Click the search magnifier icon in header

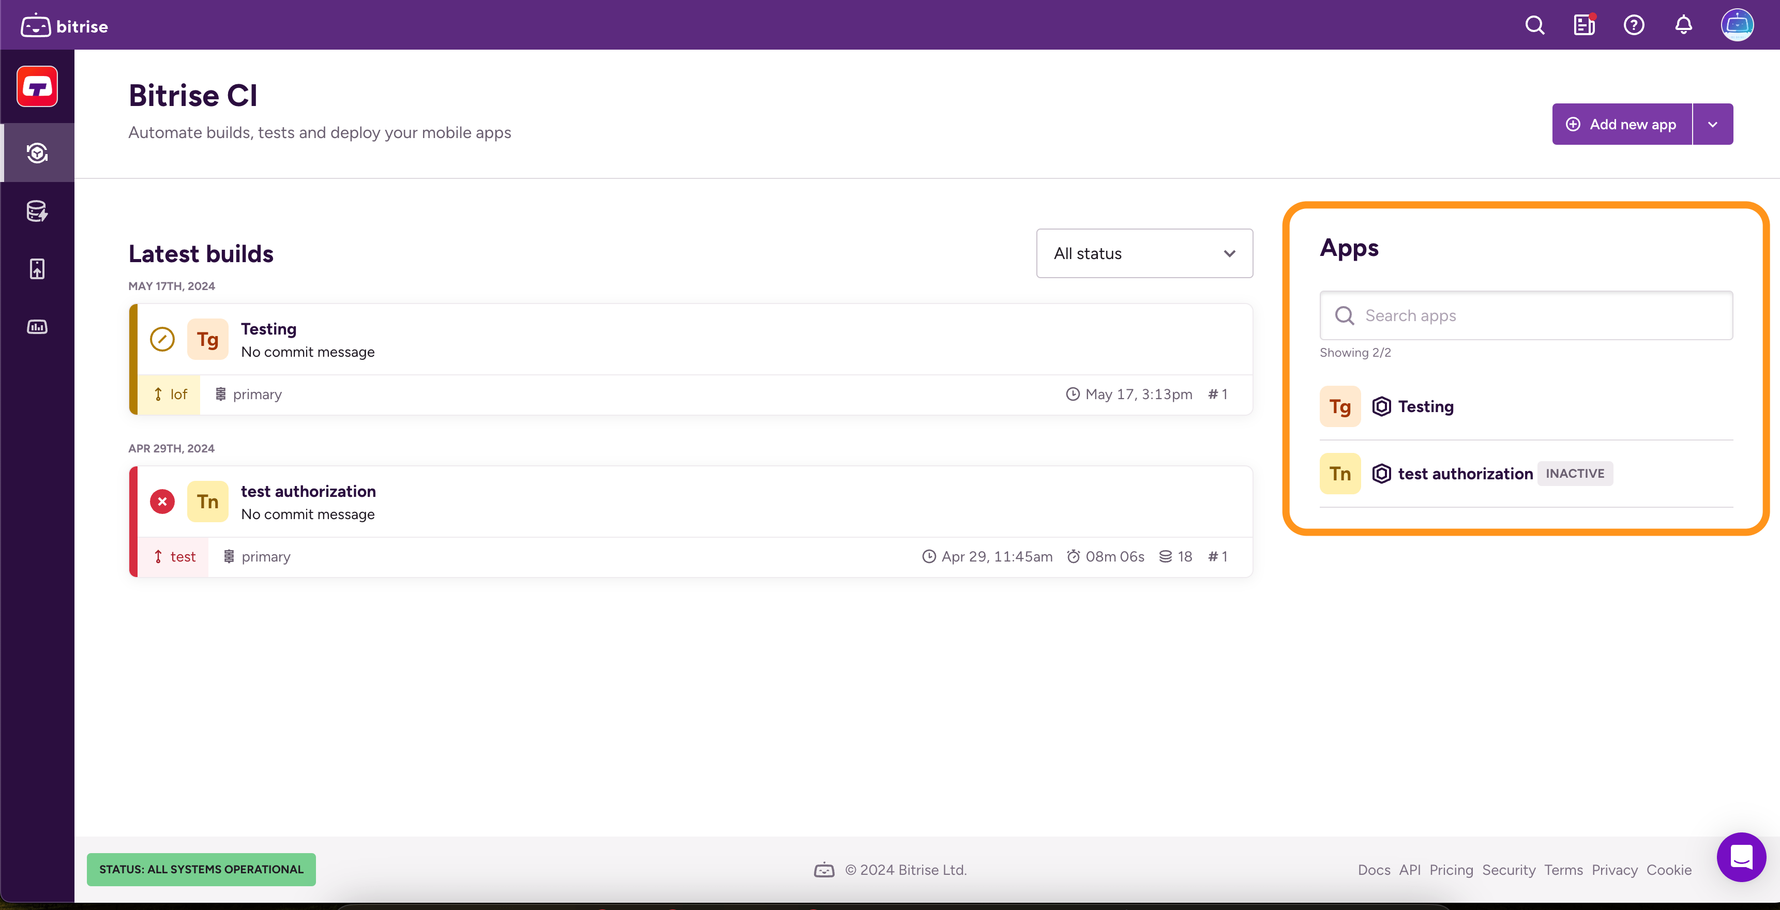1535,25
